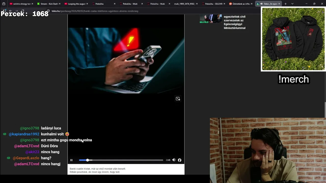
Task: Click the 'Ritkán posztolok' caption line
Action: [x=95, y=172]
